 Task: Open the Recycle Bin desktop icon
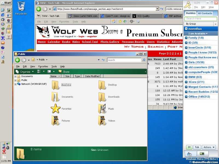21,7
